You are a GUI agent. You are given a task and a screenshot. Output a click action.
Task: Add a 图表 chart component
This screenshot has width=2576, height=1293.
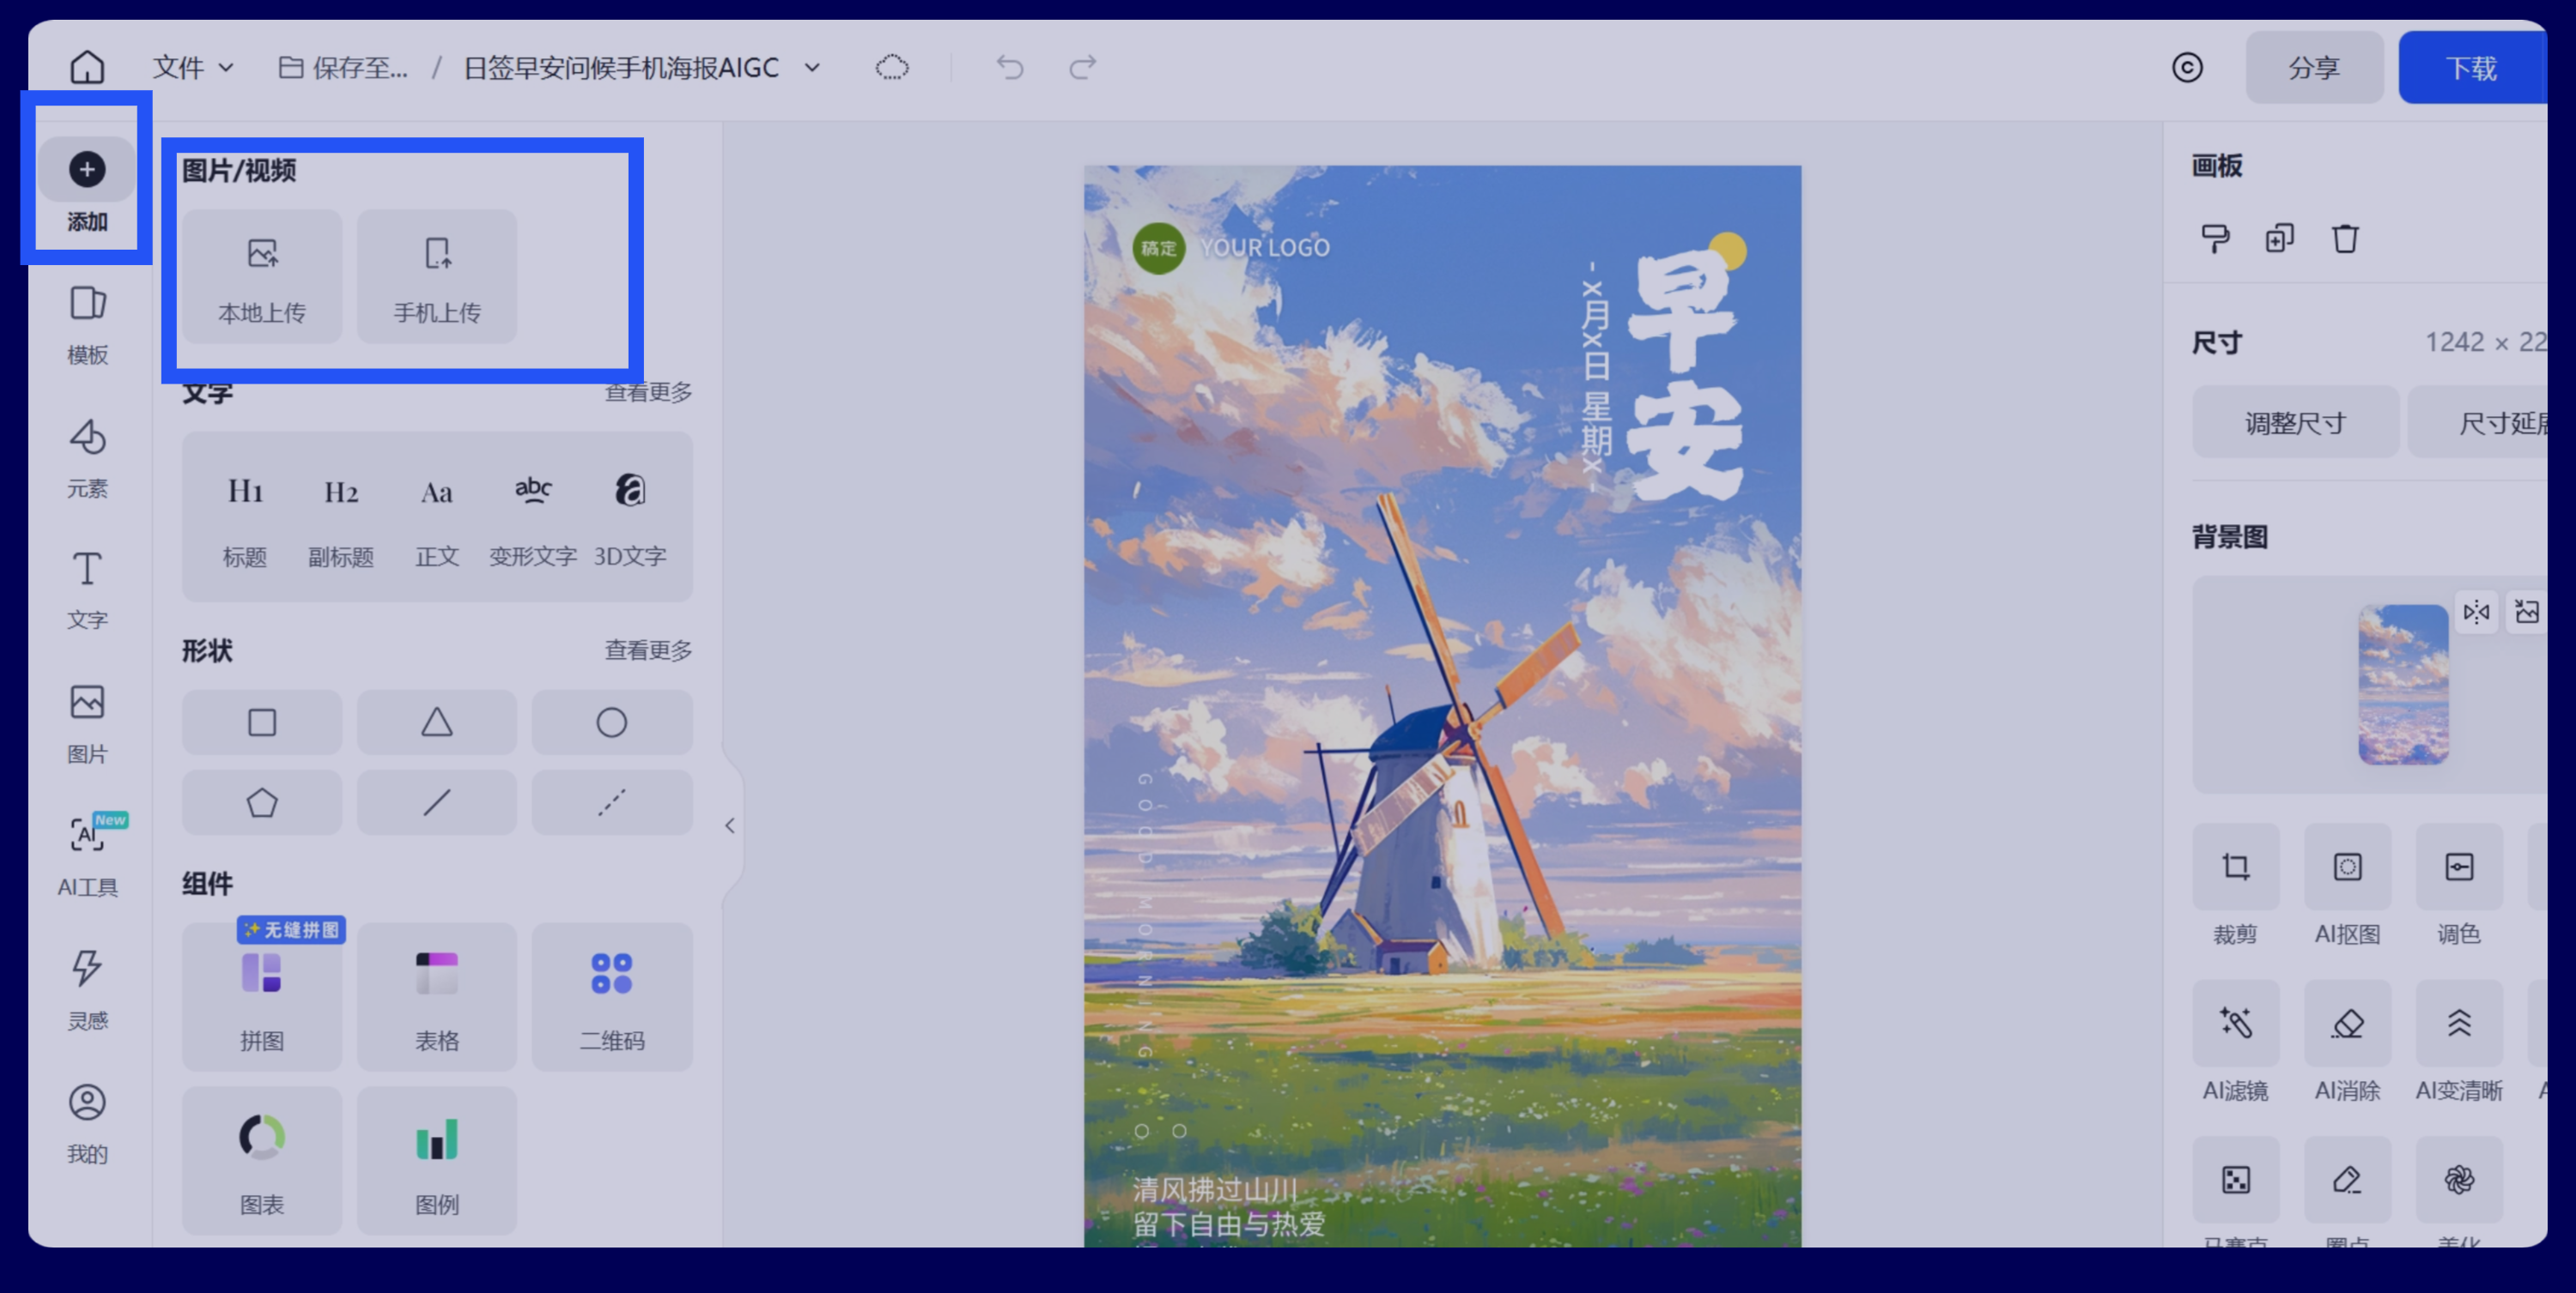click(262, 1161)
